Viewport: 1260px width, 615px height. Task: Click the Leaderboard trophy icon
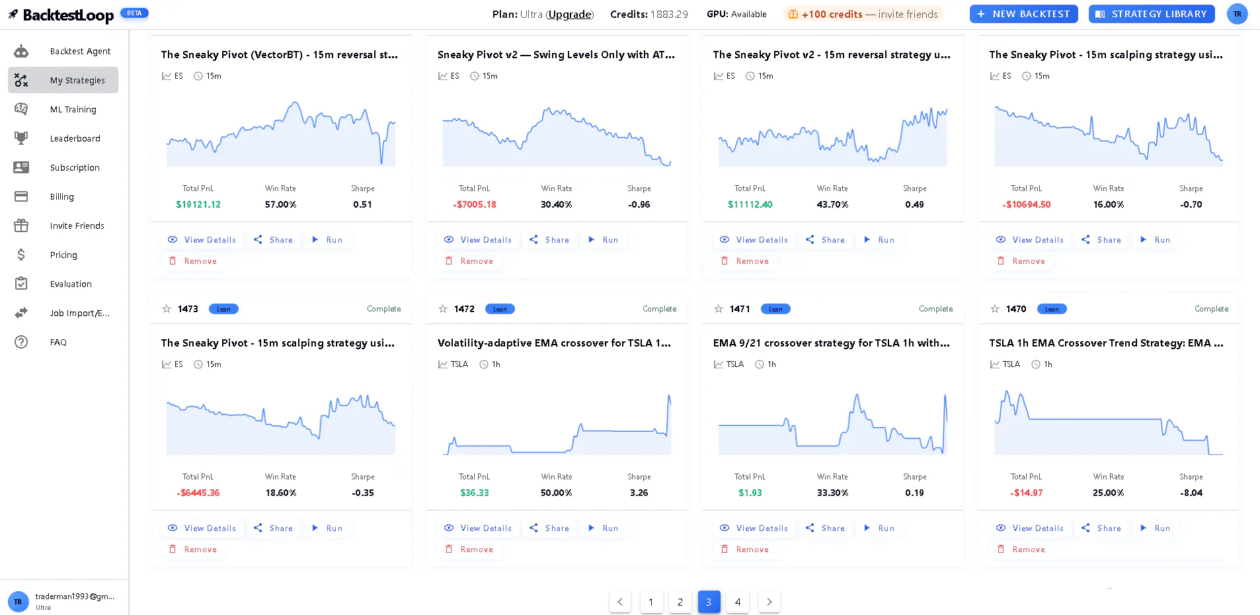tap(21, 138)
